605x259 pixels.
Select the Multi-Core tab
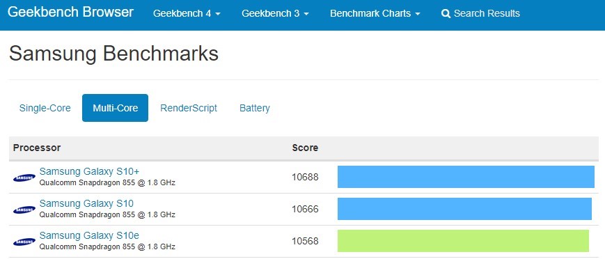click(x=116, y=108)
